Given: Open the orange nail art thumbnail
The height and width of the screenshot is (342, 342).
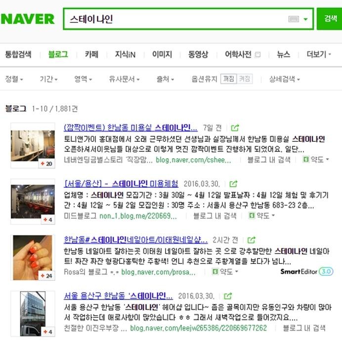Looking at the screenshot, I should (x=33, y=257).
